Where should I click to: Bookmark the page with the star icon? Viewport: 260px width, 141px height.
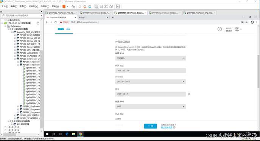[247, 22]
